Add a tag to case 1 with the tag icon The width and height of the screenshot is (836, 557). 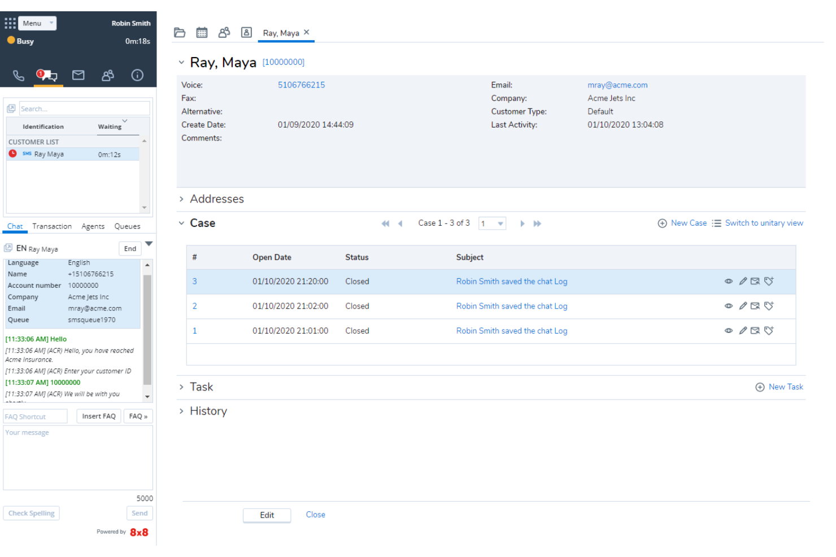coord(769,331)
